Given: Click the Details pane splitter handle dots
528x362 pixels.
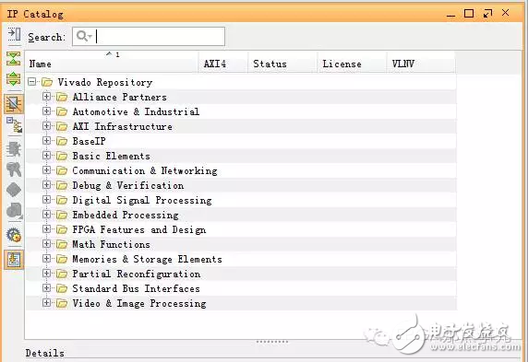Looking at the screenshot, I should 271,342.
